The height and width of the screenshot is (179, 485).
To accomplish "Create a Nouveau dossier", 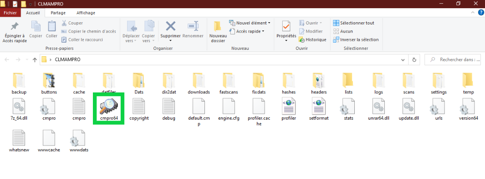I will pos(218,32).
